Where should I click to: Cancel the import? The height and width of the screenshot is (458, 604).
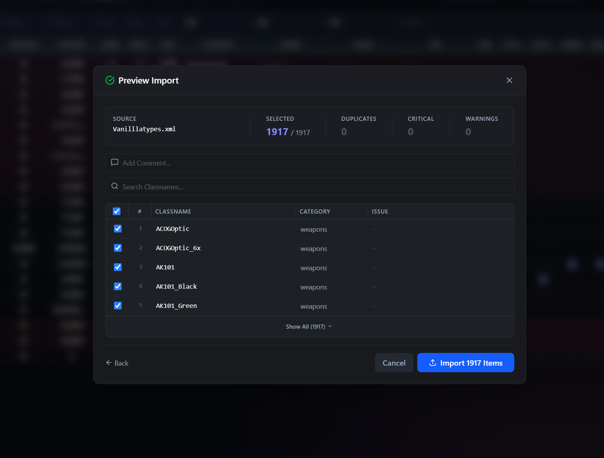coord(394,363)
